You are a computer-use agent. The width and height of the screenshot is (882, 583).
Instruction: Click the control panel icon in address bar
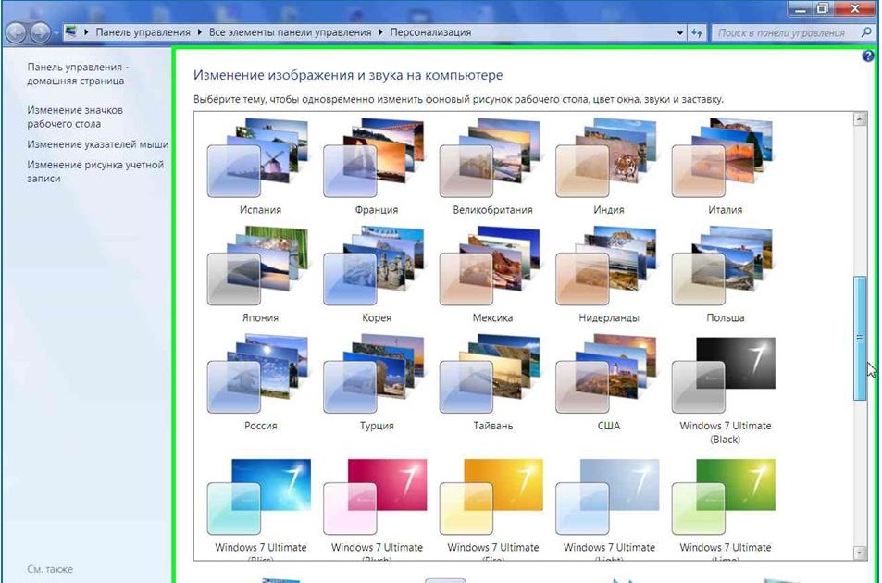pyautogui.click(x=71, y=32)
